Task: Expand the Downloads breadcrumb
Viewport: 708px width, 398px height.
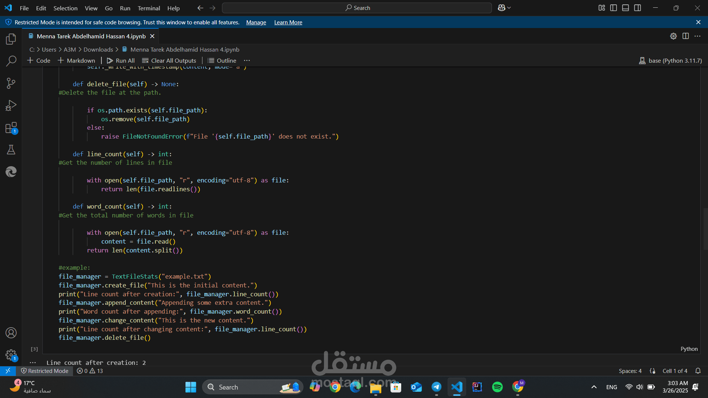Action: click(98, 49)
